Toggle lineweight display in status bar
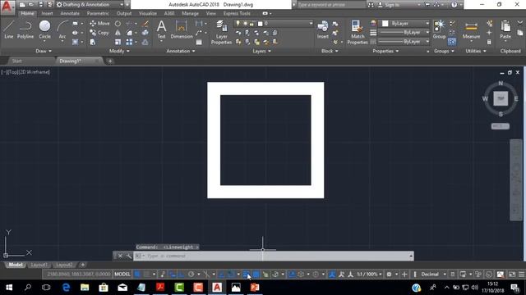The height and width of the screenshot is (295, 526). tap(247, 275)
